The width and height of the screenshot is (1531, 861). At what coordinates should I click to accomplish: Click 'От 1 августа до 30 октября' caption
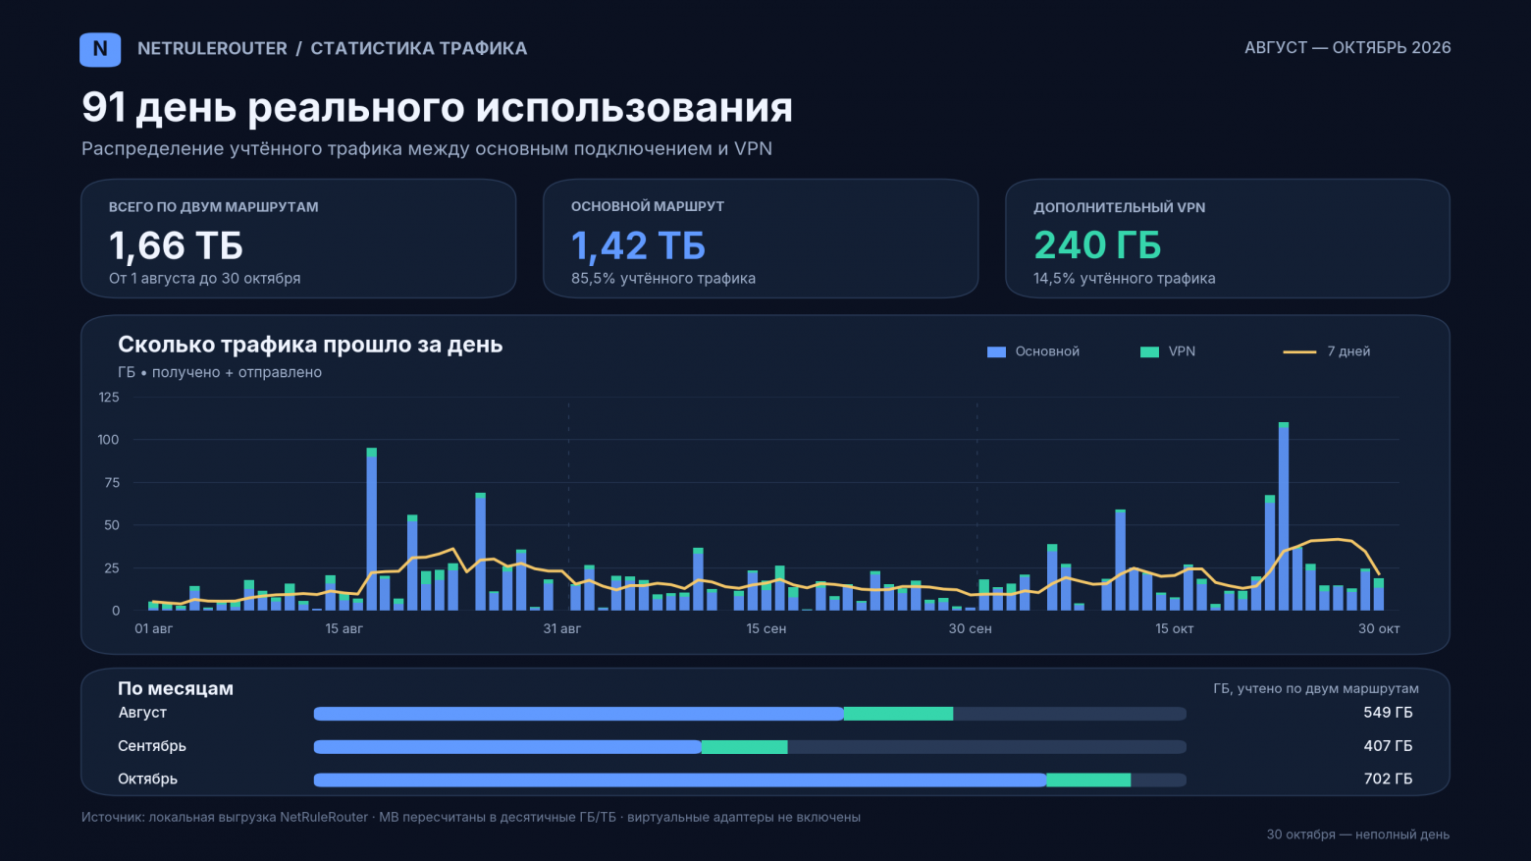click(204, 278)
